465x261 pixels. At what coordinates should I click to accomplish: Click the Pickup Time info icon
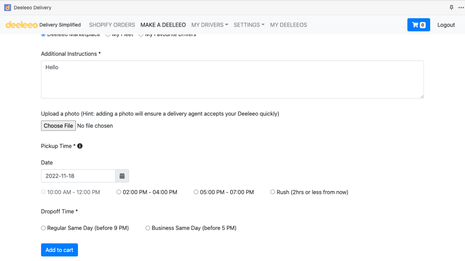(x=80, y=146)
